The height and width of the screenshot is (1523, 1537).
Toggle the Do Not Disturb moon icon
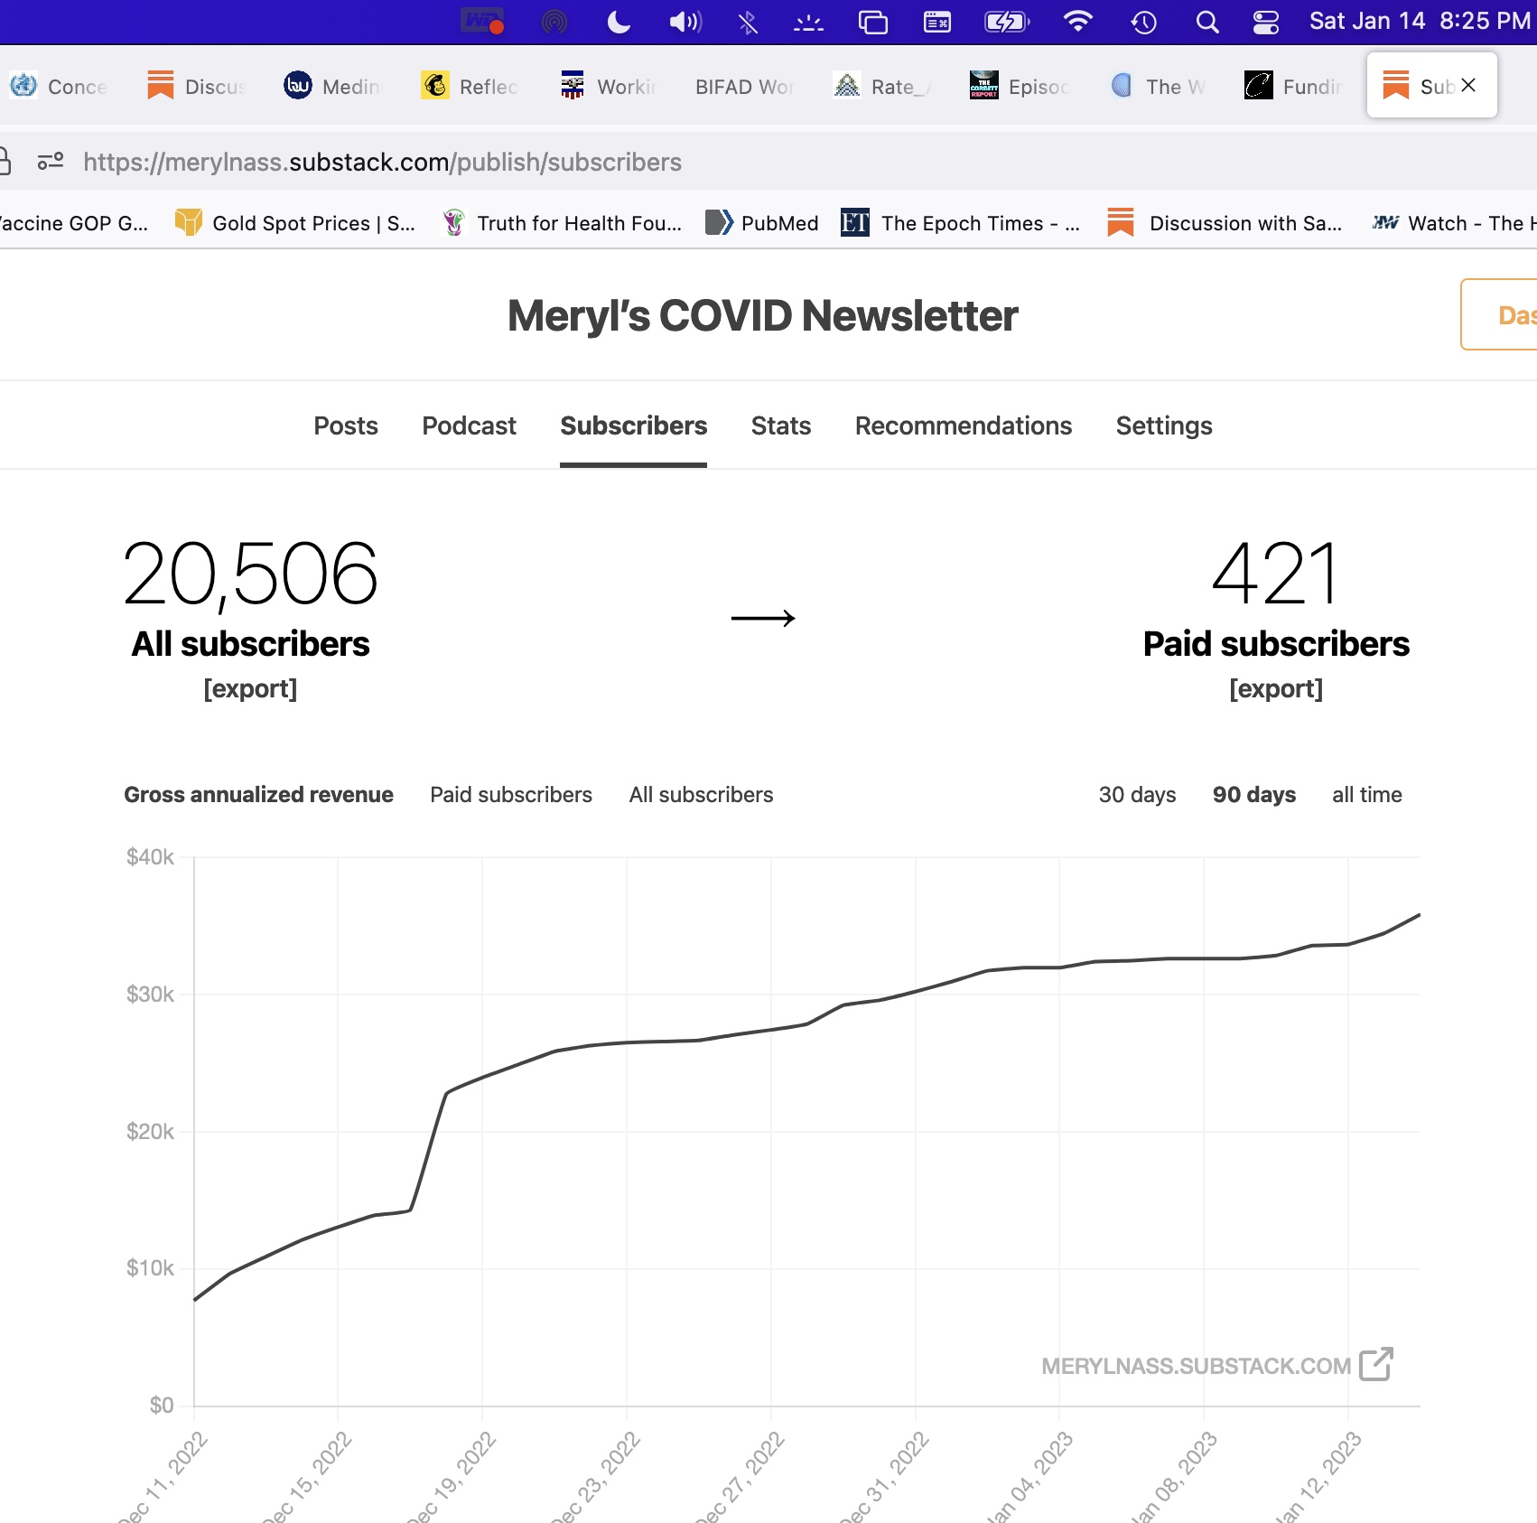tap(619, 22)
